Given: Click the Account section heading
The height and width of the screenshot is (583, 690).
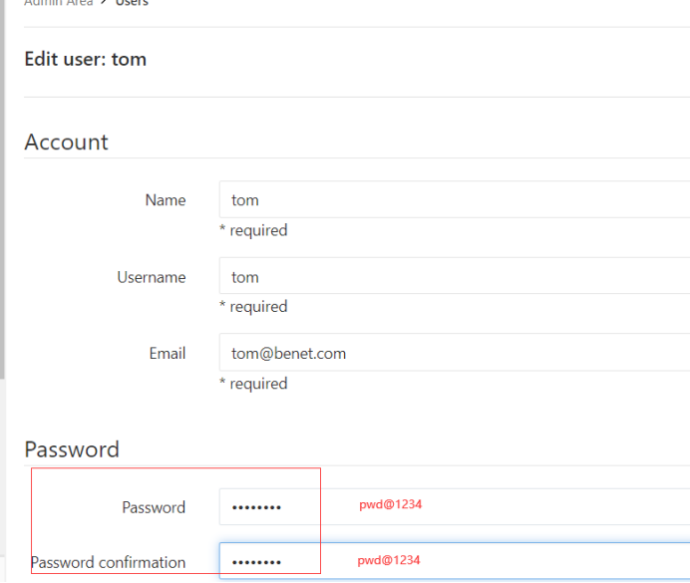Looking at the screenshot, I should [66, 142].
